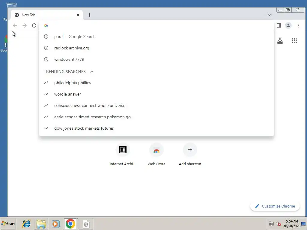Click the trending icon beside dow jones suggestion
Image resolution: width=307 pixels, height=230 pixels.
click(x=46, y=128)
